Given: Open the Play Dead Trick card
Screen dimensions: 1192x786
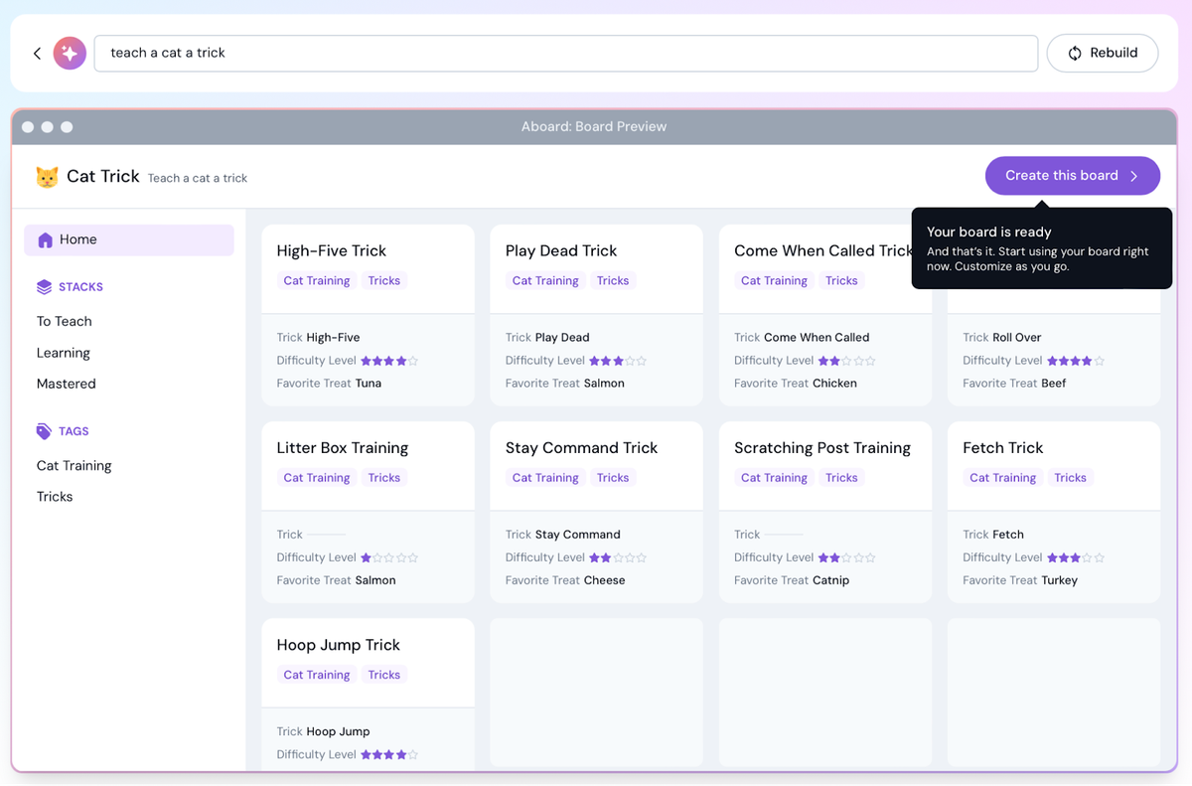Looking at the screenshot, I should coord(561,251).
